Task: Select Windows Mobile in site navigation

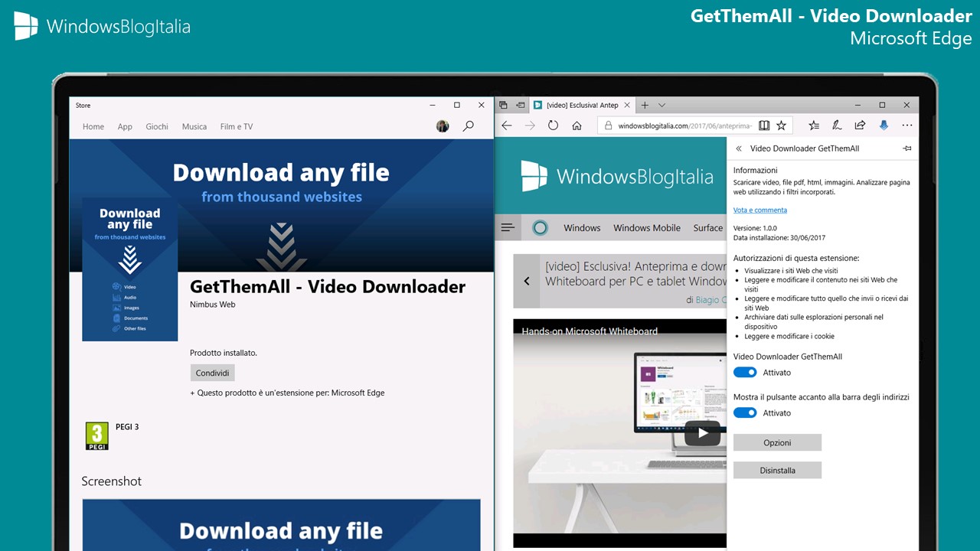Action: click(x=647, y=227)
